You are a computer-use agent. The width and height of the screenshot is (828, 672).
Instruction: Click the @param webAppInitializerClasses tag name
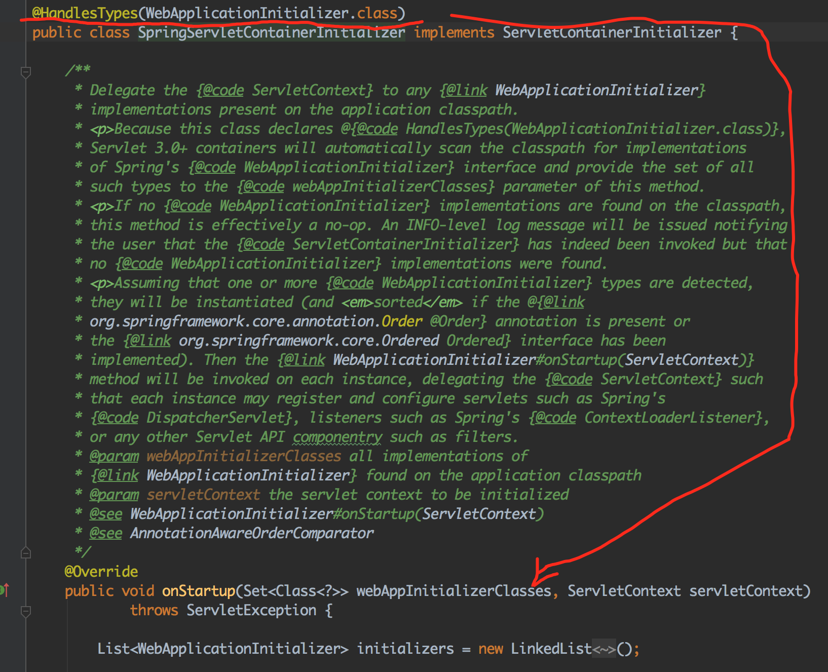click(x=244, y=456)
